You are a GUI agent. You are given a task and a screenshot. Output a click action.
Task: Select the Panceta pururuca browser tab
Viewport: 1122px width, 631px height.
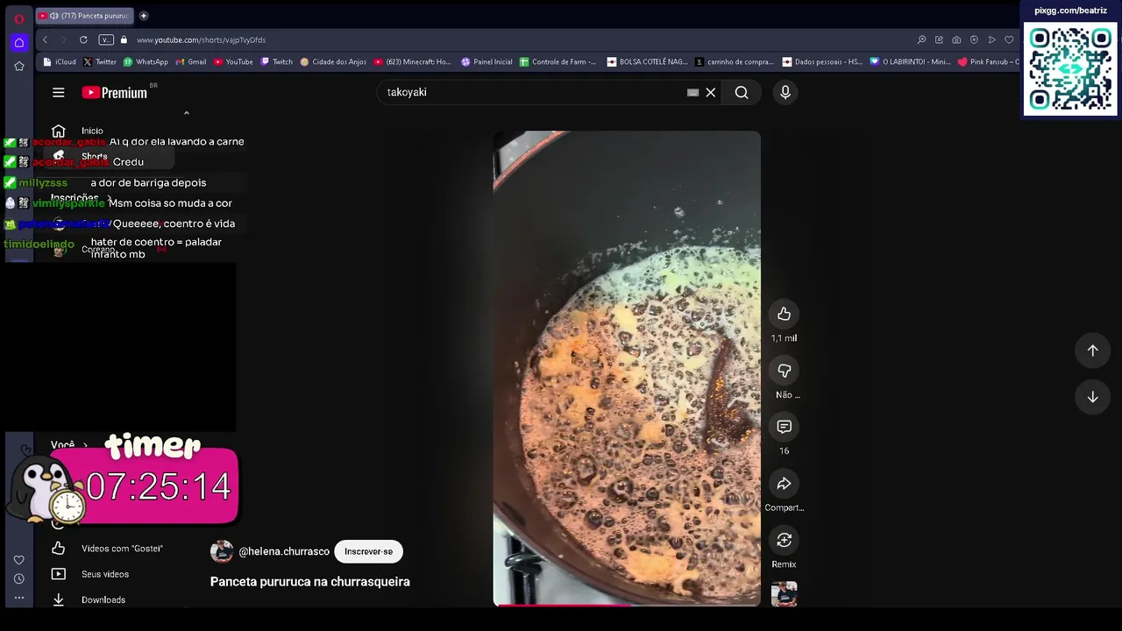point(84,16)
